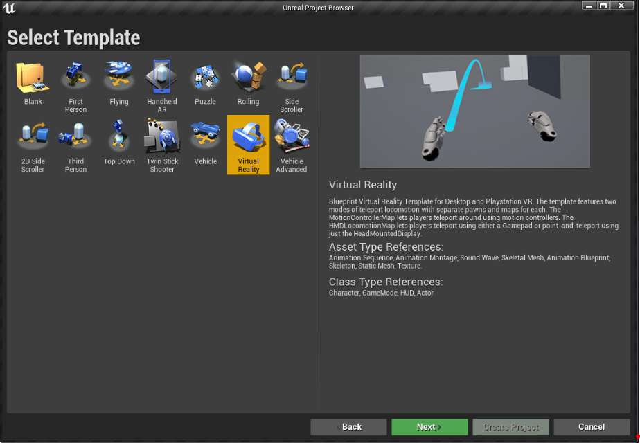Click the highlighted Virtual Reality template
The height and width of the screenshot is (443, 640).
[248, 145]
